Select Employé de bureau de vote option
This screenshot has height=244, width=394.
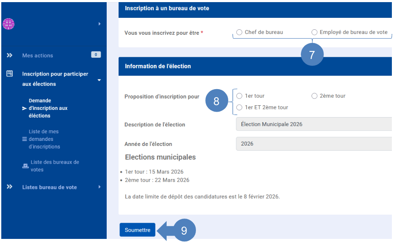click(x=315, y=32)
